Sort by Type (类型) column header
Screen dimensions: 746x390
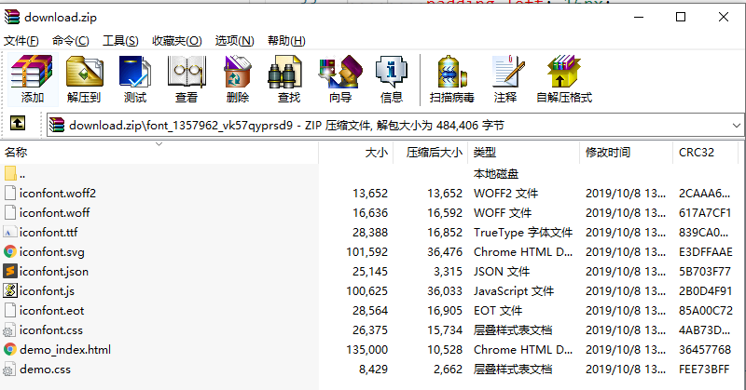pos(523,153)
